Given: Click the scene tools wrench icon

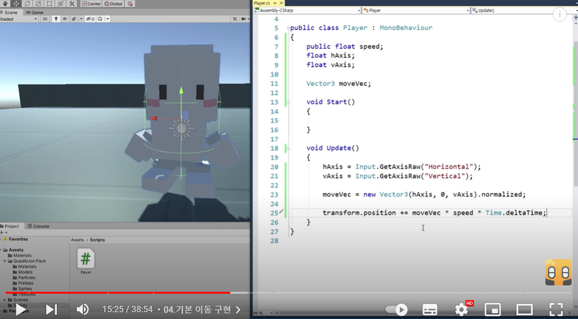Looking at the screenshot, I should (x=235, y=19).
